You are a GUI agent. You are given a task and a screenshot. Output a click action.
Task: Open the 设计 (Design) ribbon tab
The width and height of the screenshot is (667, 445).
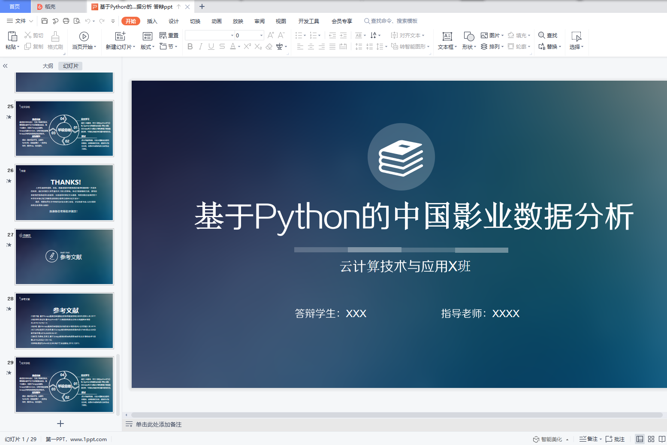174,21
